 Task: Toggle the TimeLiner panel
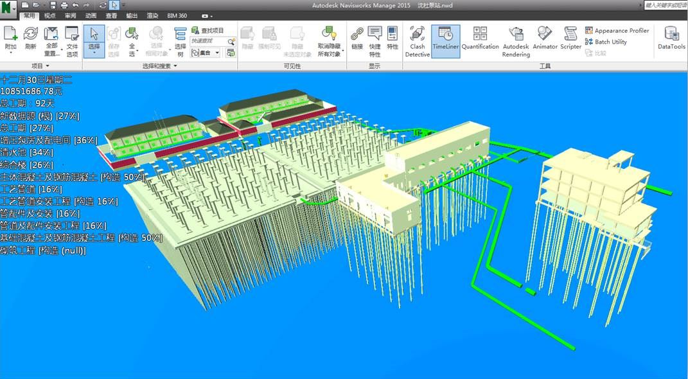[x=445, y=40]
